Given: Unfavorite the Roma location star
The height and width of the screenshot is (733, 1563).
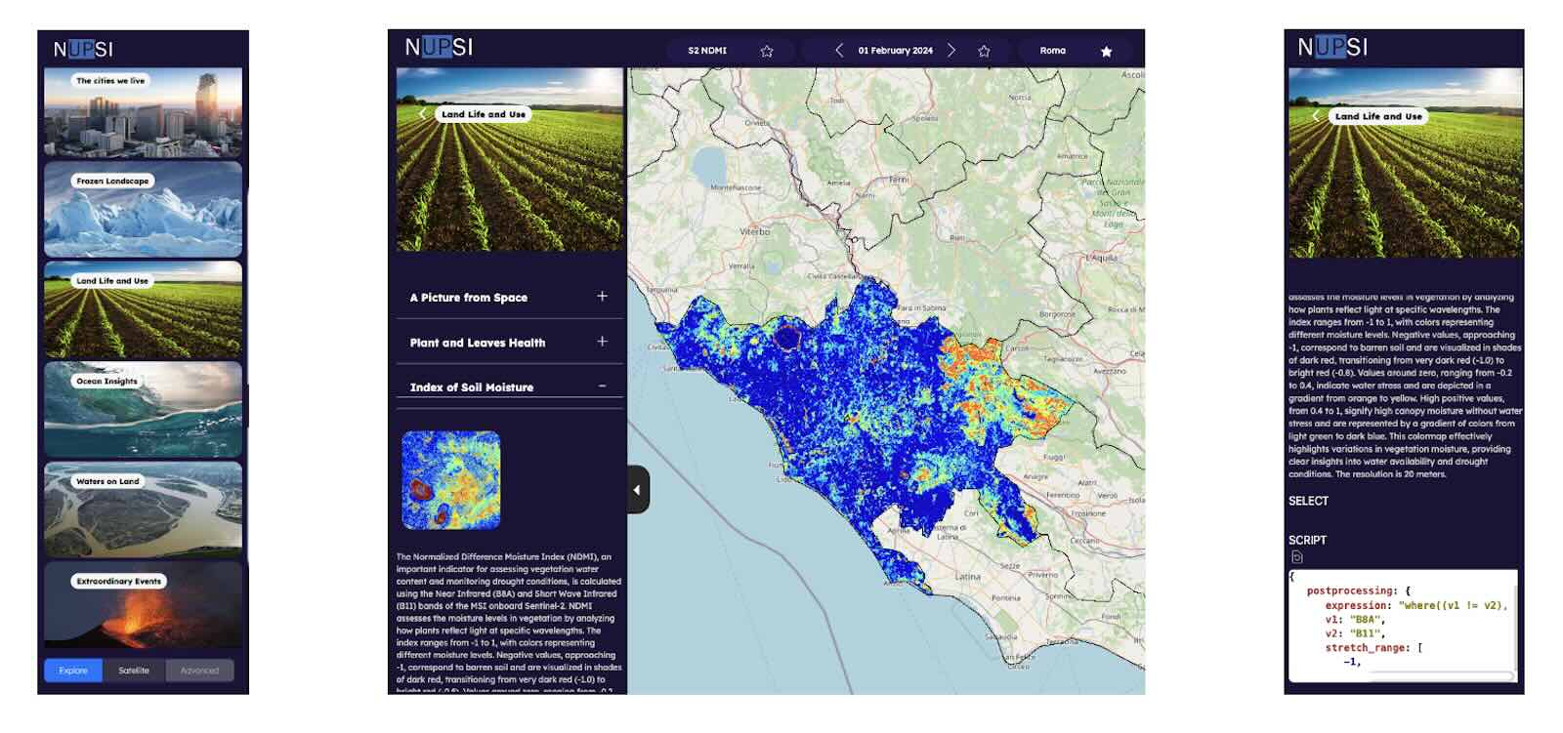Looking at the screenshot, I should 1106,51.
